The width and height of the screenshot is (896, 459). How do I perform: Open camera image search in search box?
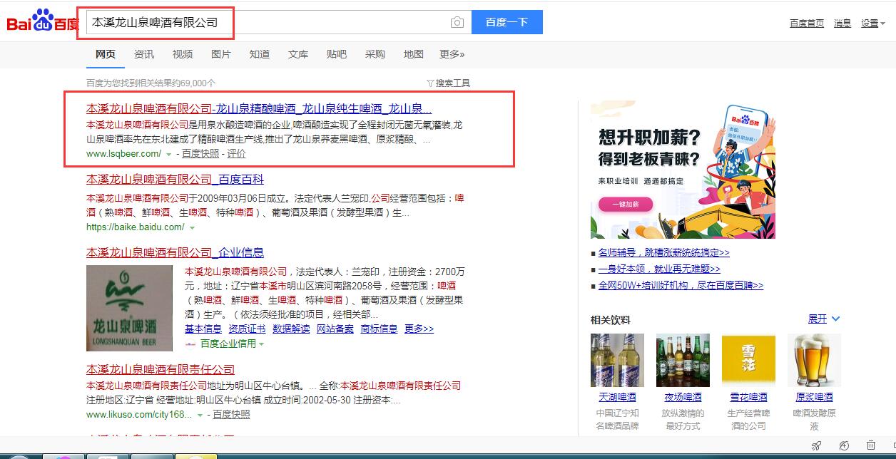(x=457, y=22)
